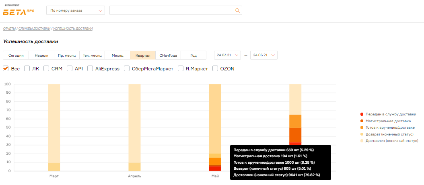Click the 100 value on the Y axis

pyautogui.click(x=8, y=84)
